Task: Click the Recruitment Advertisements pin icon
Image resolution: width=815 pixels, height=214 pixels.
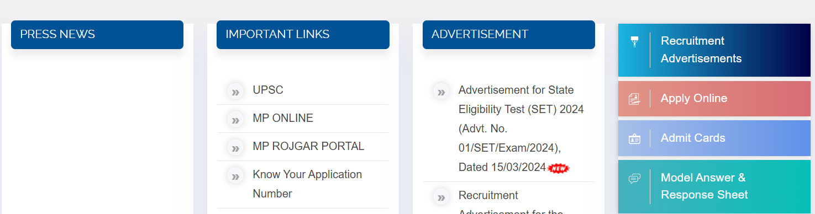Action: coord(634,41)
